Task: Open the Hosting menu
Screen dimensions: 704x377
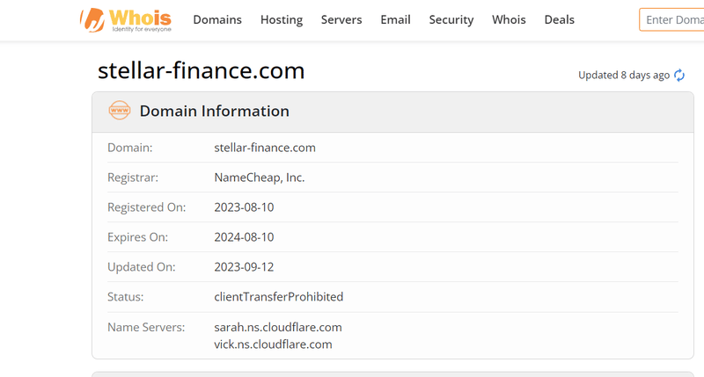Action: (282, 19)
